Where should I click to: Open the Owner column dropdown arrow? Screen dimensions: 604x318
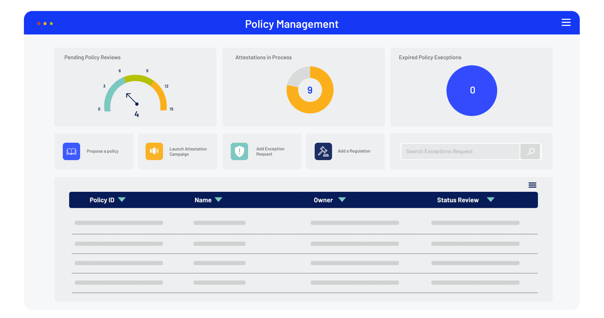(342, 200)
